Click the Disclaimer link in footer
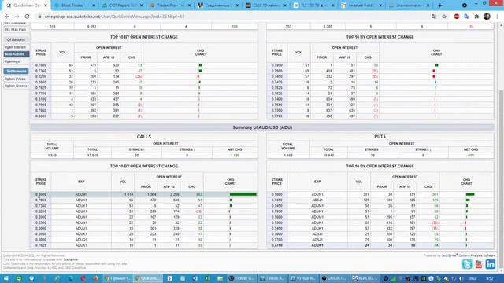The image size is (504, 283). click(x=71, y=259)
